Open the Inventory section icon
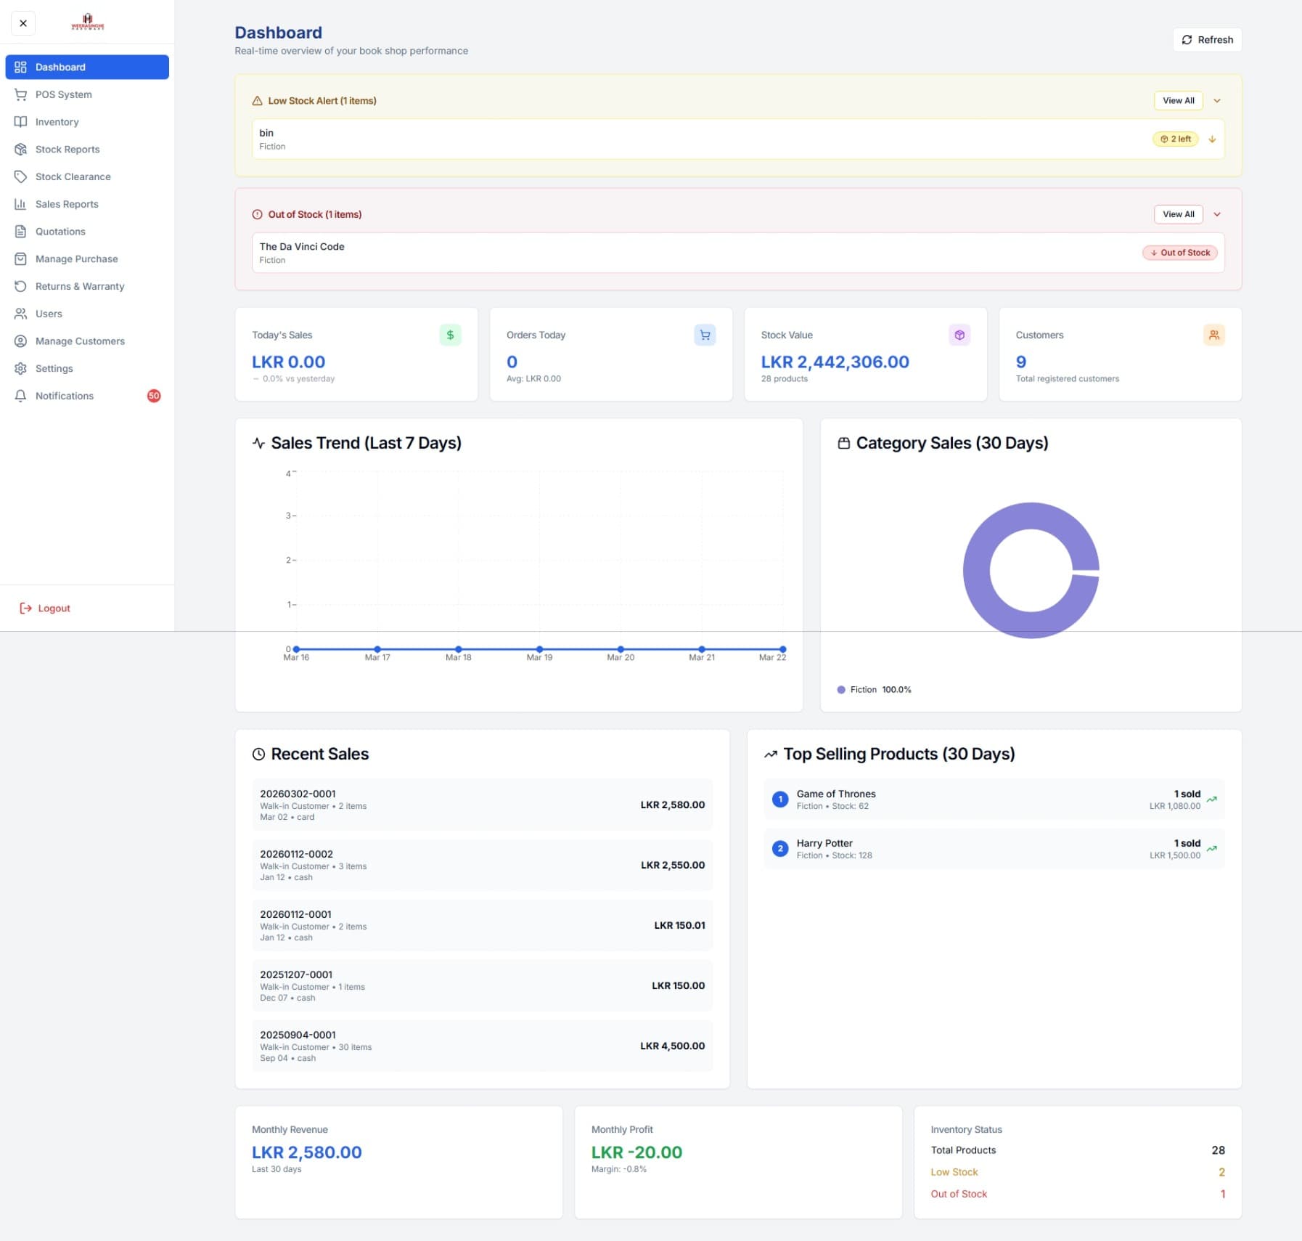Screen dimensions: 1302x1241 click(x=21, y=121)
